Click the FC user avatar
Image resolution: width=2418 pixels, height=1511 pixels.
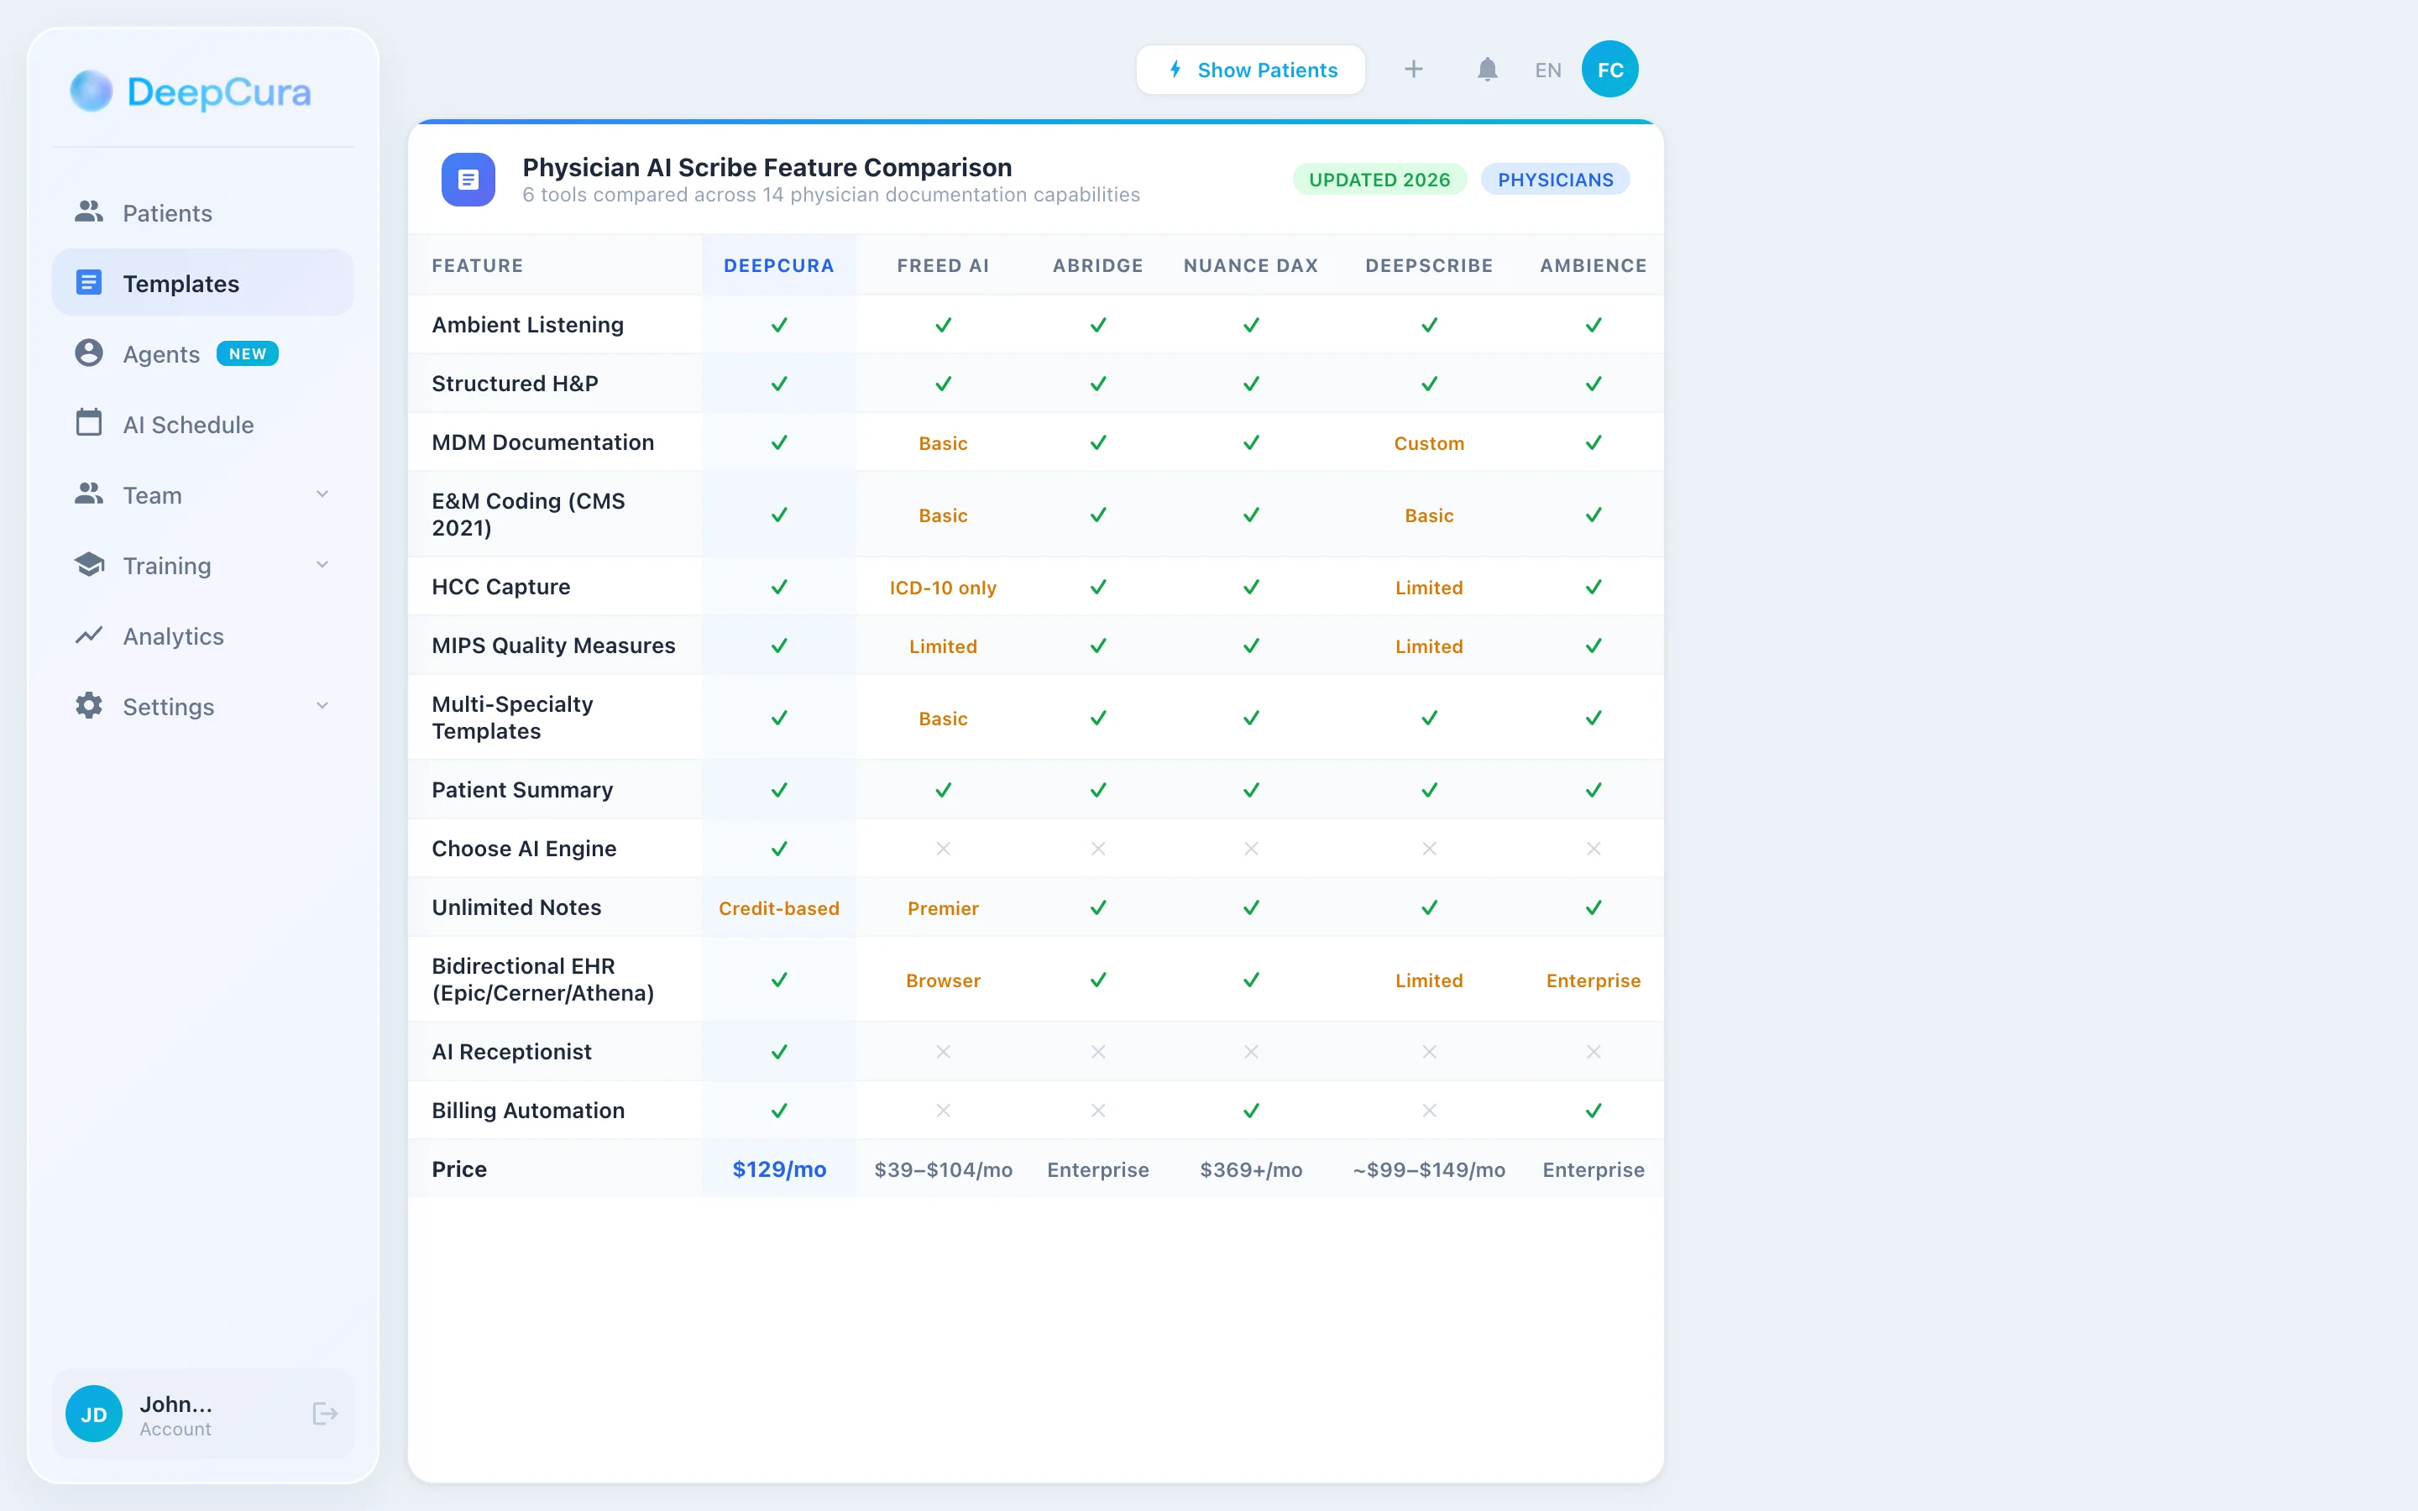tap(1609, 70)
